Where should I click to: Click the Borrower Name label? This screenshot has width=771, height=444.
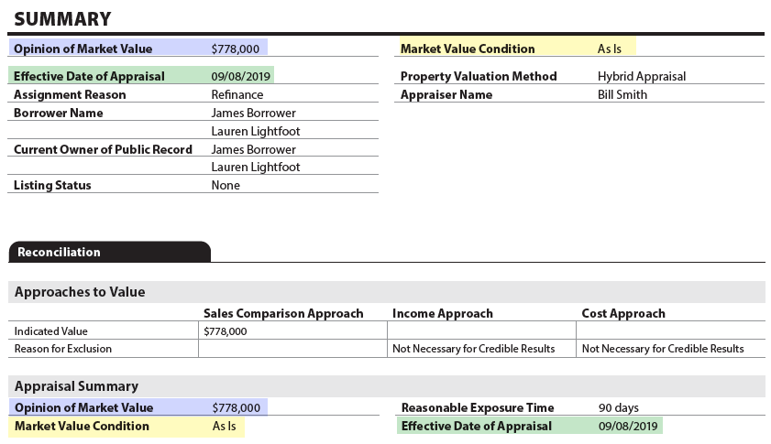59,113
